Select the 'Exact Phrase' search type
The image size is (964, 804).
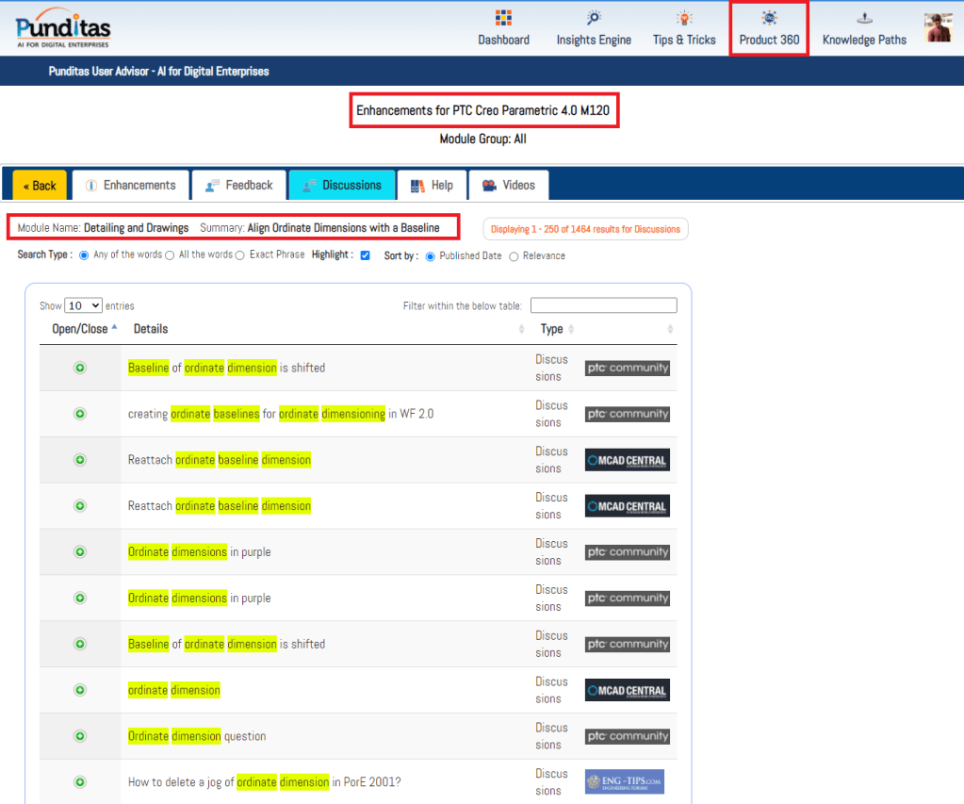(x=240, y=255)
